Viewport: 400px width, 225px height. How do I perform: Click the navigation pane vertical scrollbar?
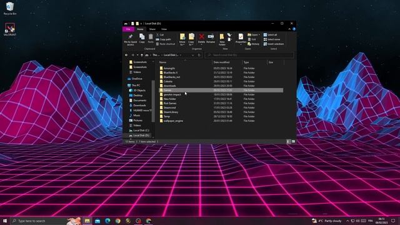153,101
